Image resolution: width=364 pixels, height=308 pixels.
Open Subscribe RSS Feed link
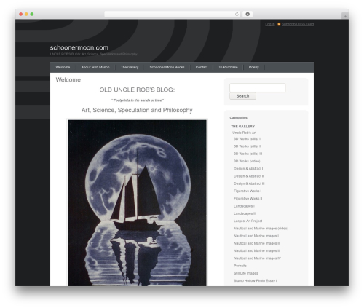[x=298, y=24]
